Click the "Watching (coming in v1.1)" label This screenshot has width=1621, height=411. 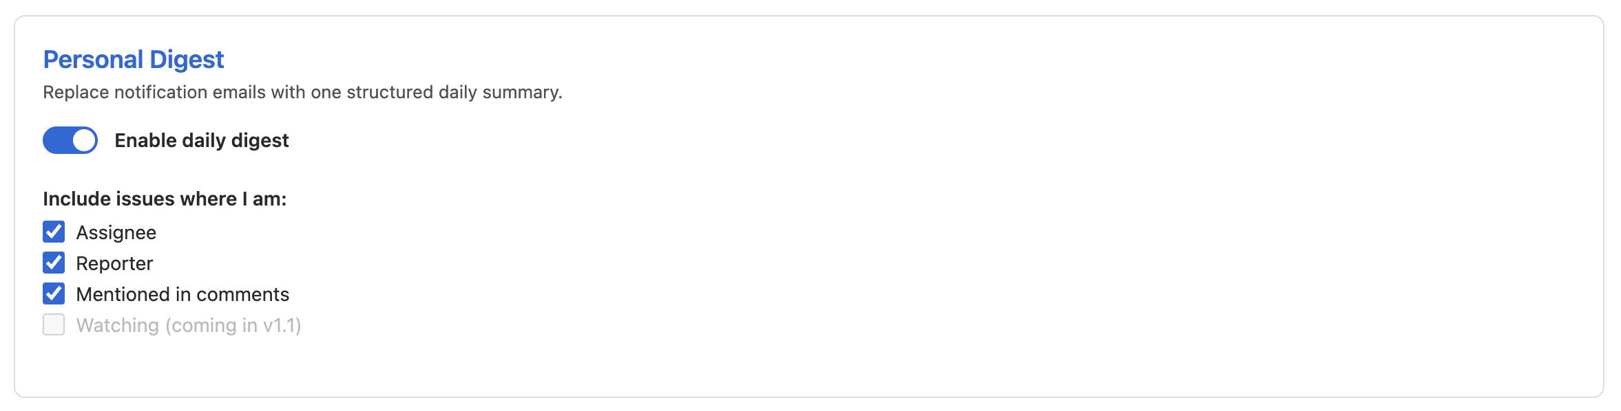coord(189,325)
